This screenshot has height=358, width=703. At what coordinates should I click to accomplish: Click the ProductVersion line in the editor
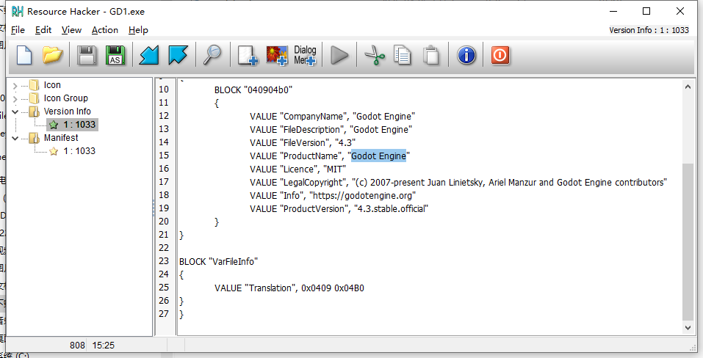[339, 208]
